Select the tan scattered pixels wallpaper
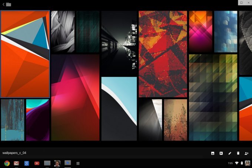 tap(176, 120)
